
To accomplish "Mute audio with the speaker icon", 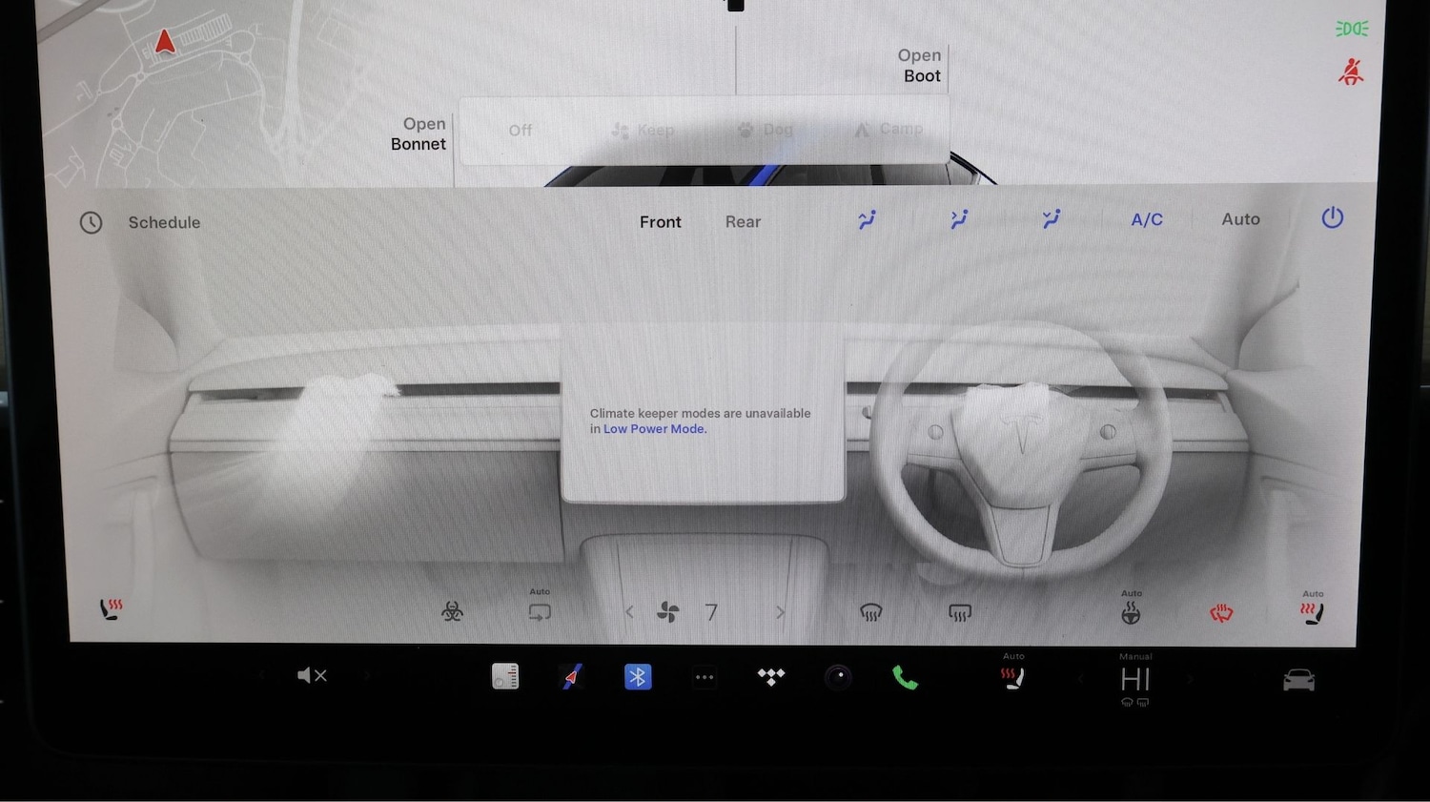I will pos(312,675).
